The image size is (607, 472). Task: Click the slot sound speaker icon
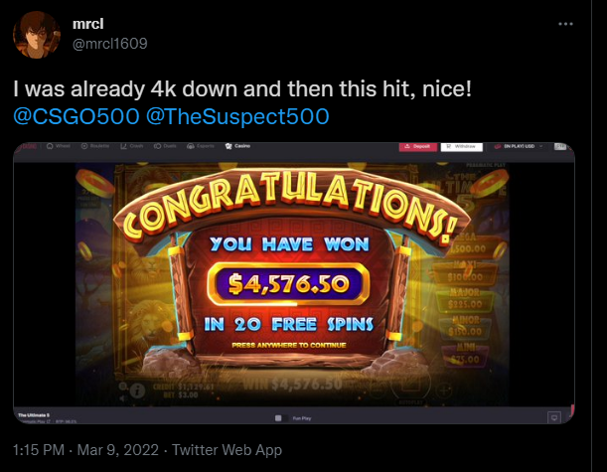[123, 398]
